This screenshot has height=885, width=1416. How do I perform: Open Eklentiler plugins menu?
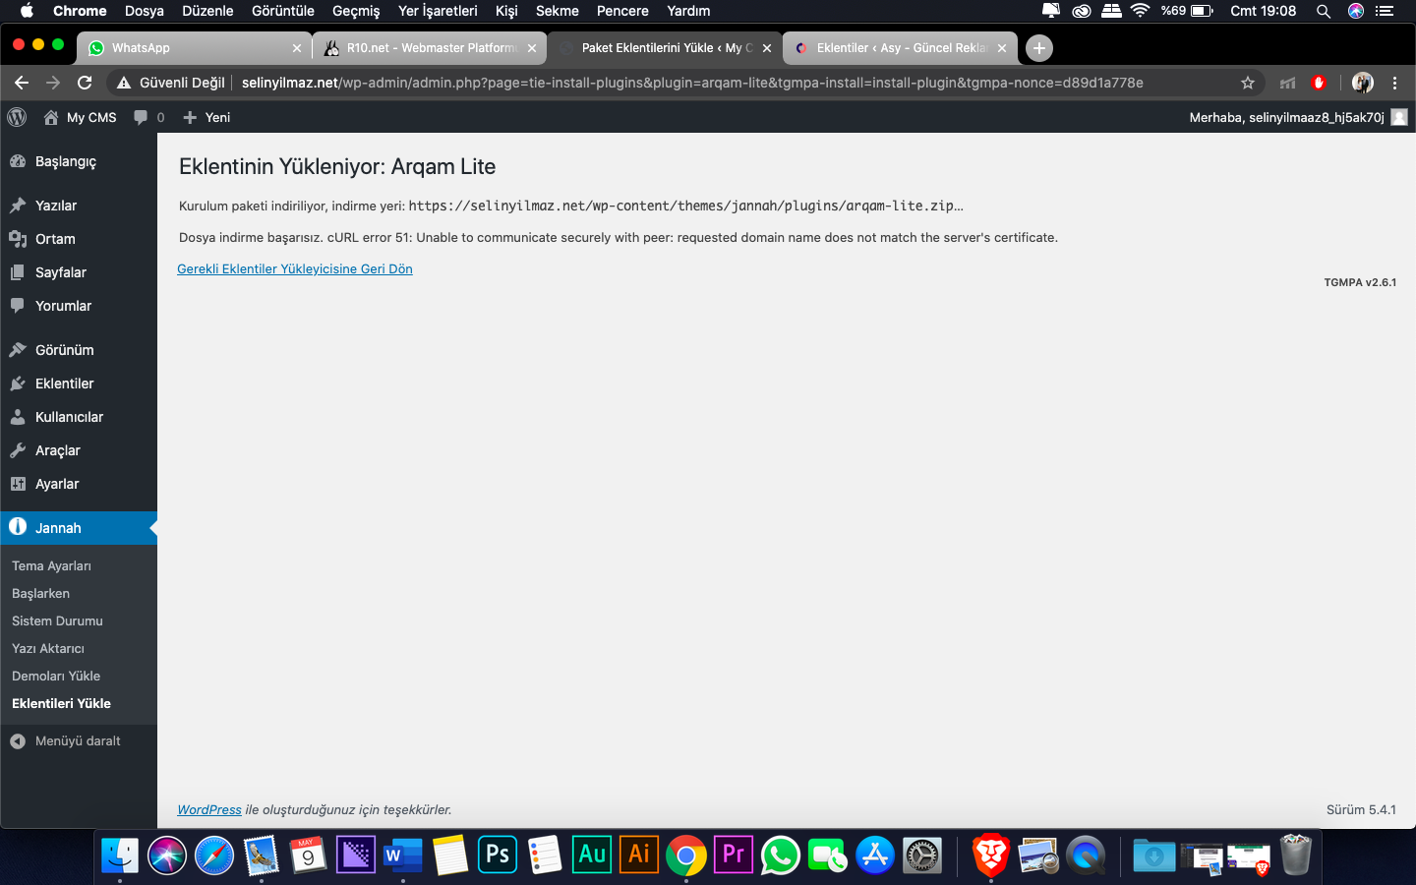(79, 383)
